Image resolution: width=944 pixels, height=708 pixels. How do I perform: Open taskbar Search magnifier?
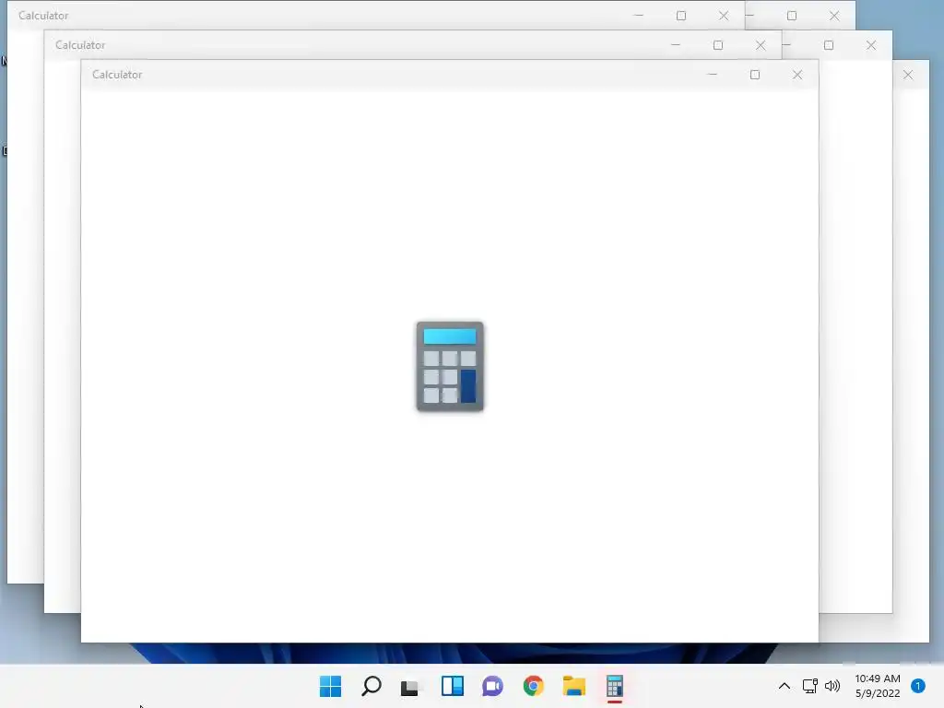371,686
